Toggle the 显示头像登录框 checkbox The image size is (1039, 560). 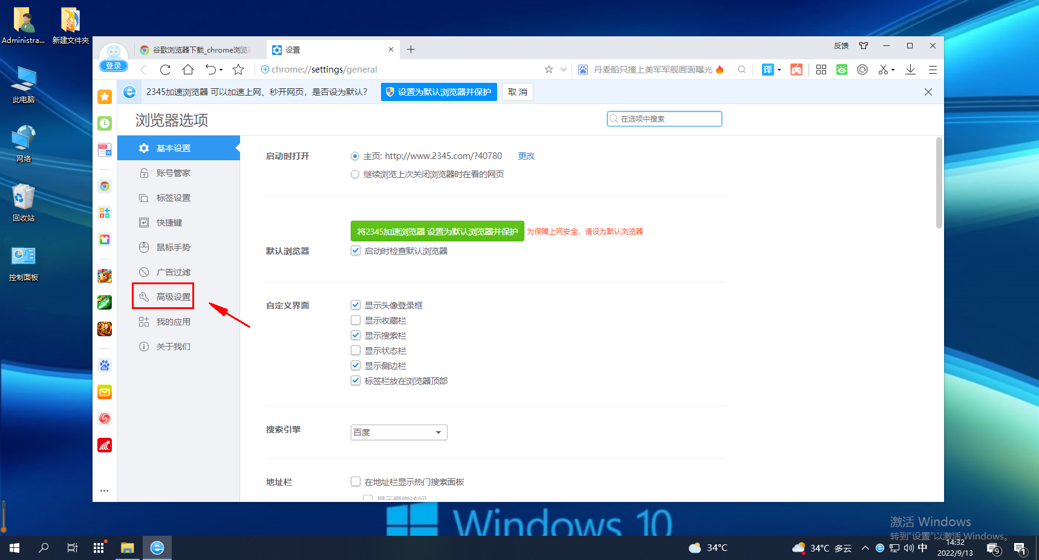click(x=356, y=305)
